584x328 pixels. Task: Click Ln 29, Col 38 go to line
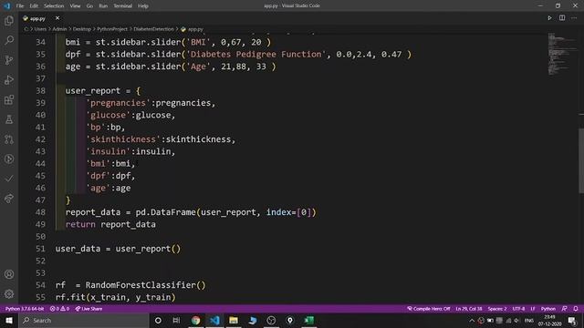pos(469,309)
